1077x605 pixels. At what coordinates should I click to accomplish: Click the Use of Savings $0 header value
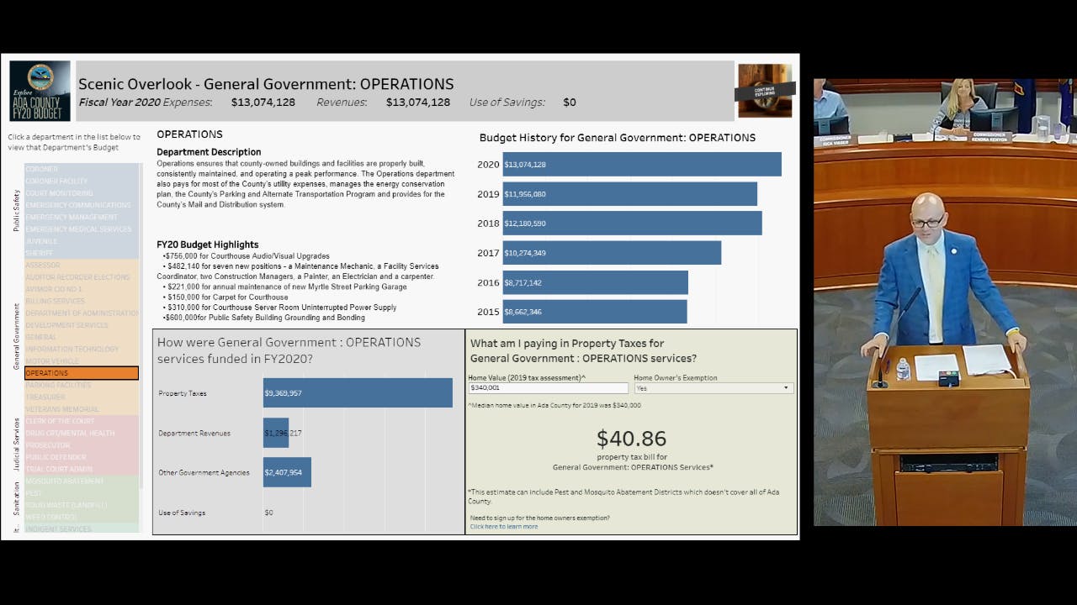click(570, 103)
